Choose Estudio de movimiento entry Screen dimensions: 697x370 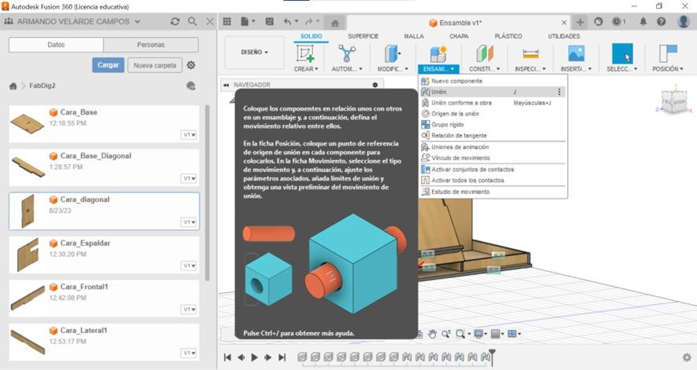493,192
